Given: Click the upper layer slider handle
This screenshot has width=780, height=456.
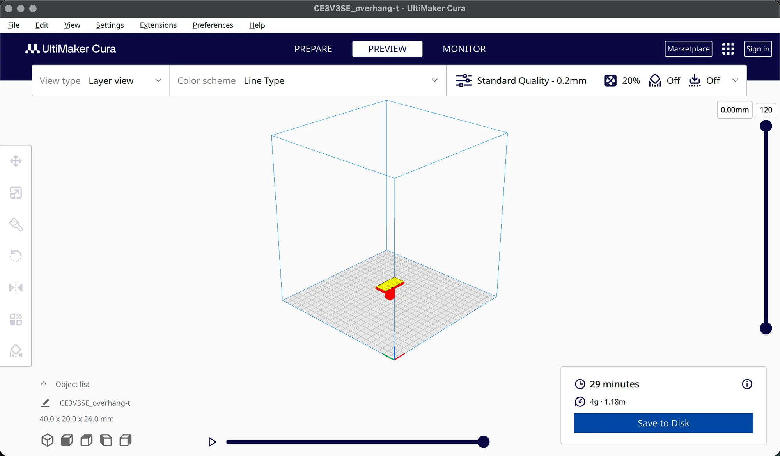Looking at the screenshot, I should (766, 126).
